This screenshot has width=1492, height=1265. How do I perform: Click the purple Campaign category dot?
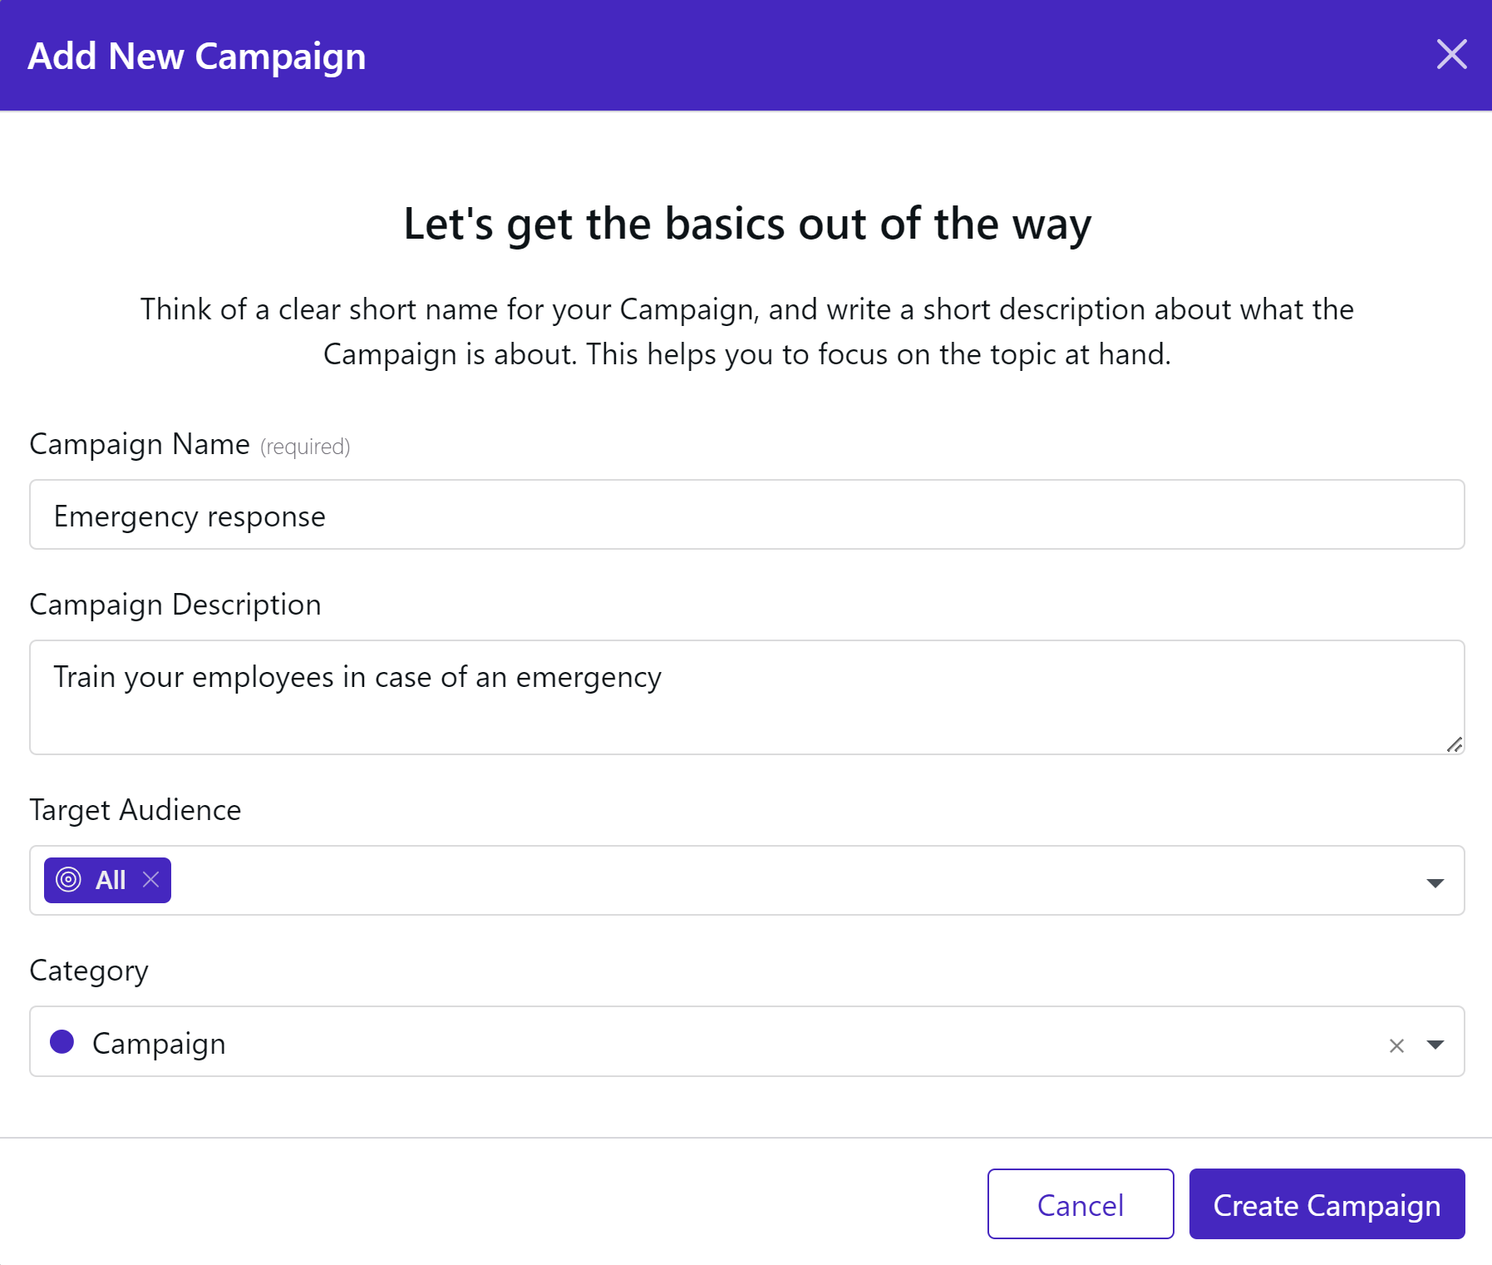[x=62, y=1041]
